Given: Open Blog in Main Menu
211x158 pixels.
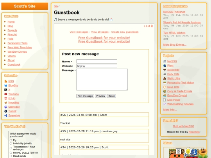Looking at the screenshot, I should click(x=10, y=26).
